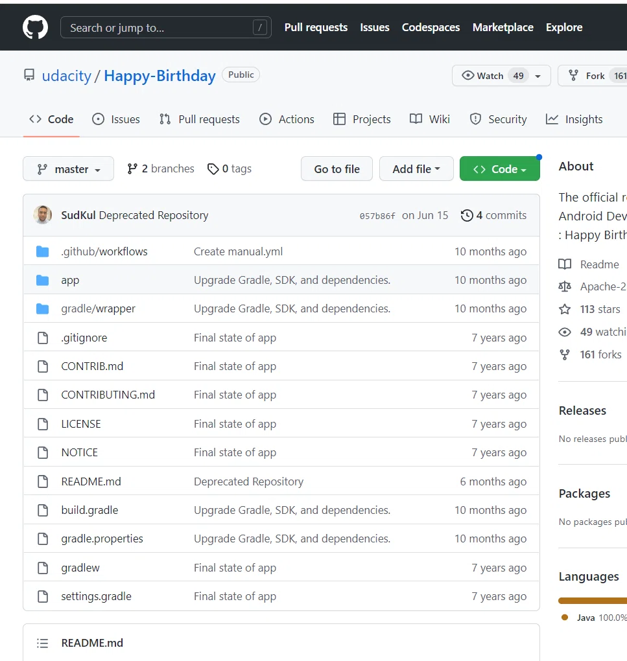This screenshot has width=627, height=661.
Task: Click the .gitignore file icon
Action: pyautogui.click(x=43, y=338)
